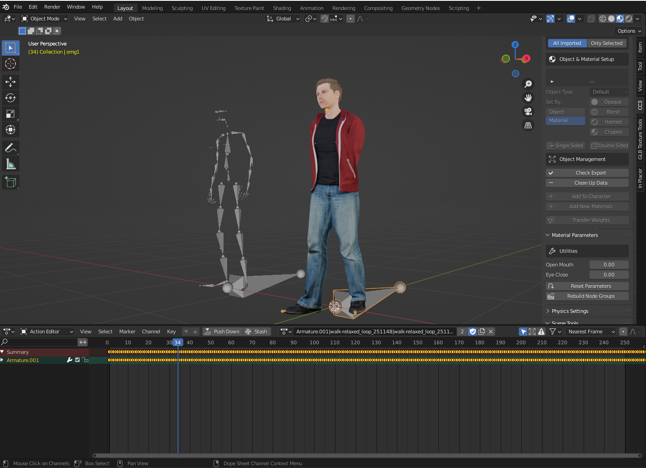Viewport: 646px width, 468px height.
Task: Open the CC3 sidebar tab
Action: tap(640, 105)
